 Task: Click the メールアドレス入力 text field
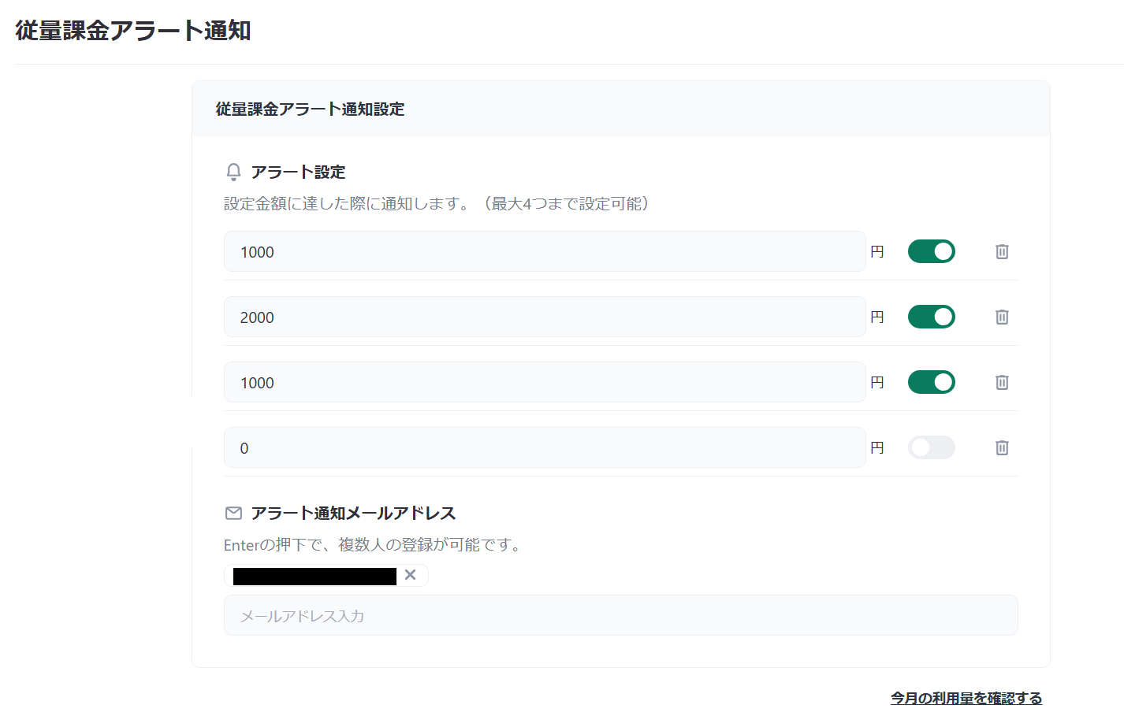click(620, 615)
